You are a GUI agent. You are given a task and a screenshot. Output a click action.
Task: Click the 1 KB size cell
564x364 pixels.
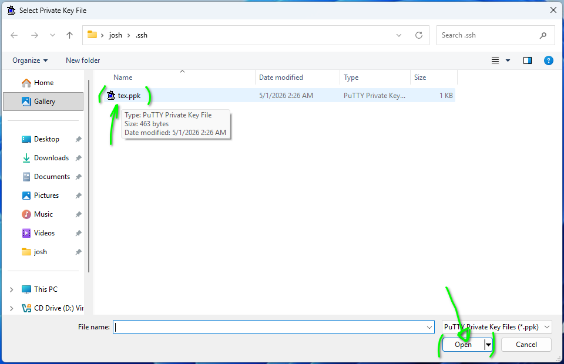(446, 96)
